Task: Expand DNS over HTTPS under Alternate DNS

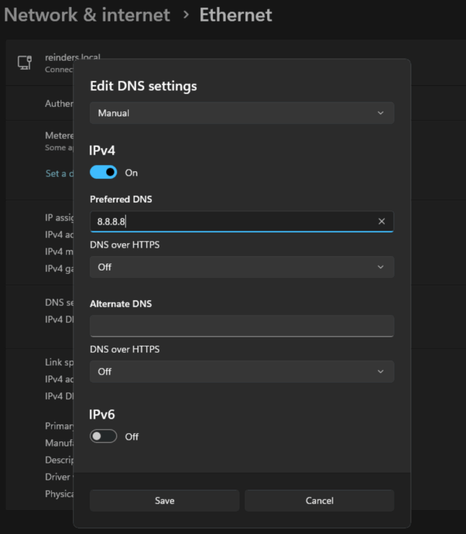Action: 242,372
